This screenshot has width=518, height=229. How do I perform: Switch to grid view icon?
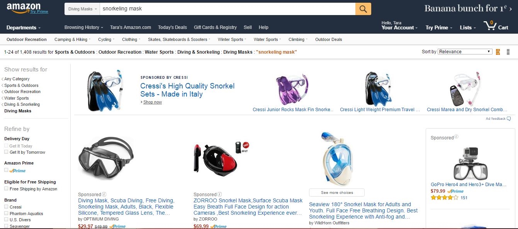tap(498, 52)
